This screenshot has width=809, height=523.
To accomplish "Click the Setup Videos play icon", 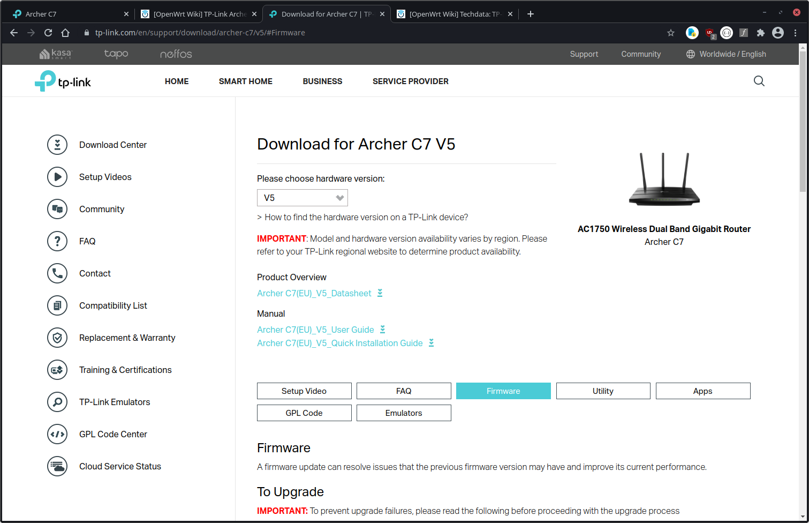I will pos(57,177).
